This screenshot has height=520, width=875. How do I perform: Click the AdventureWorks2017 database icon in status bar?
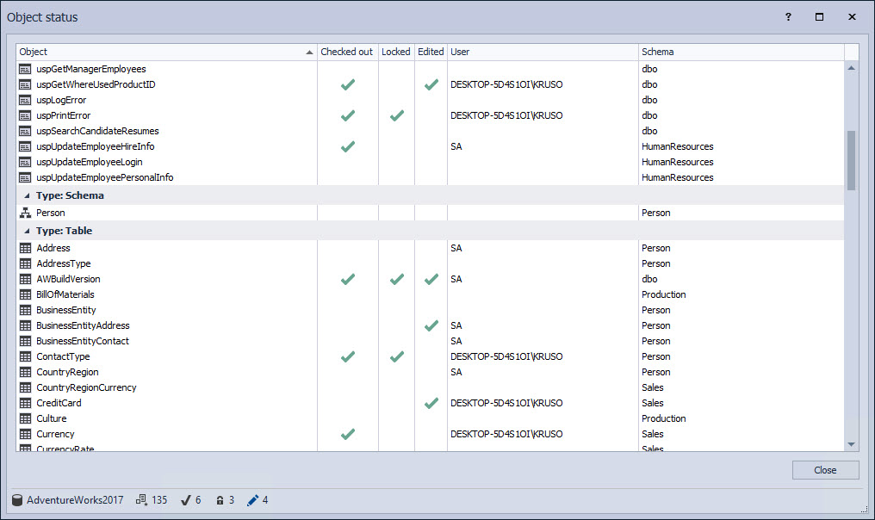pyautogui.click(x=17, y=500)
